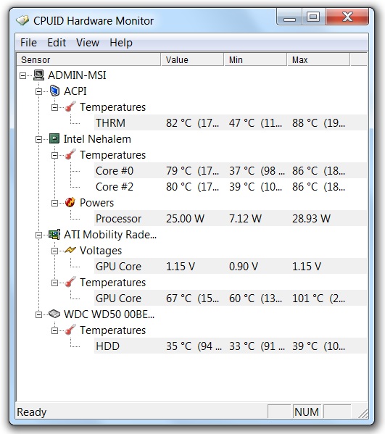Open the View menu
The height and width of the screenshot is (434, 385).
(x=88, y=43)
